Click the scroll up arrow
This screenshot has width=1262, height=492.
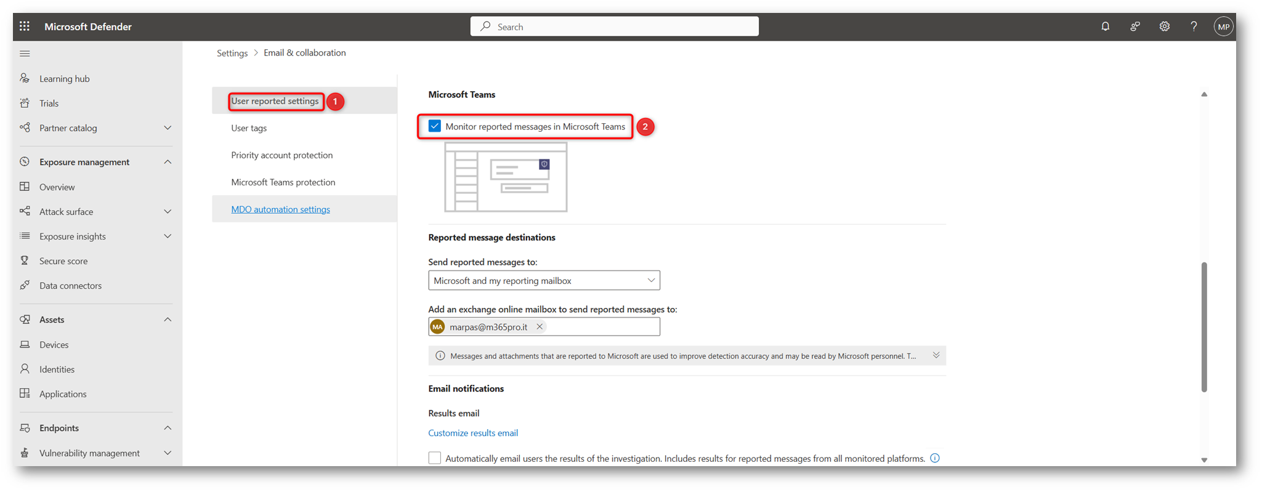(x=1204, y=94)
